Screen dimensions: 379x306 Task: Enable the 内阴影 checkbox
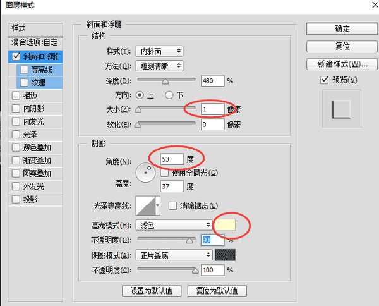[x=16, y=108]
